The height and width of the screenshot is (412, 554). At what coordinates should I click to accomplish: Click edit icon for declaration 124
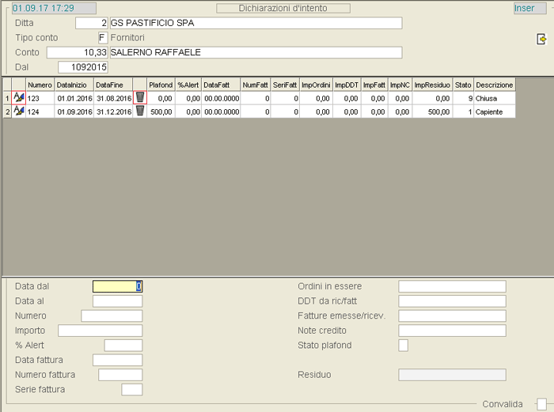tap(19, 112)
